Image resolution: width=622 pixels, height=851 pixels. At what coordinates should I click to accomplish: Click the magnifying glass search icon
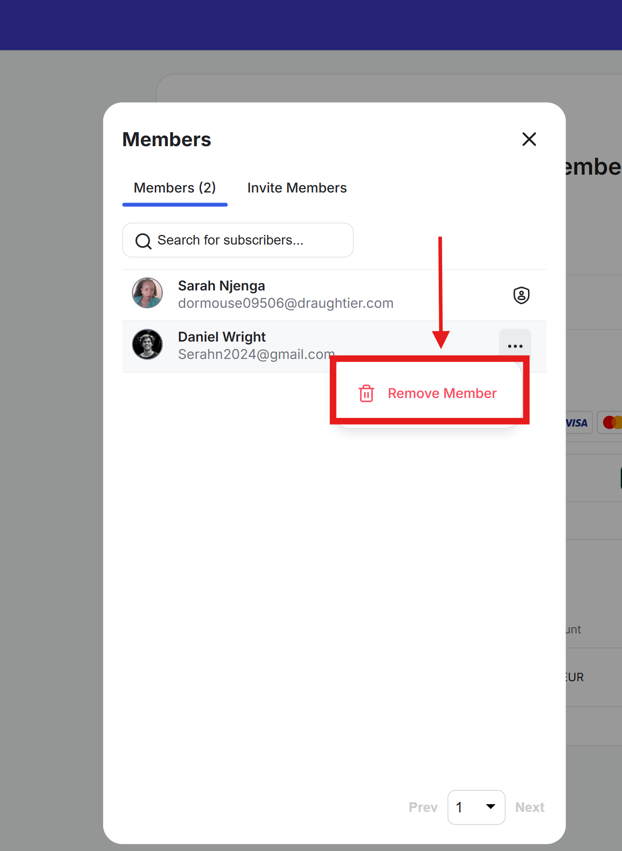pos(143,241)
